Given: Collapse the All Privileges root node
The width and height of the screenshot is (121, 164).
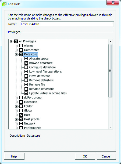Looking at the screenshot, I should point(11,41).
